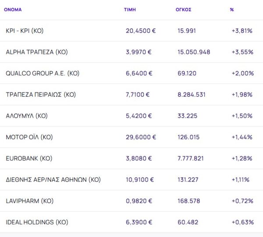Select the 7.777.821 volume value

(x=191, y=158)
